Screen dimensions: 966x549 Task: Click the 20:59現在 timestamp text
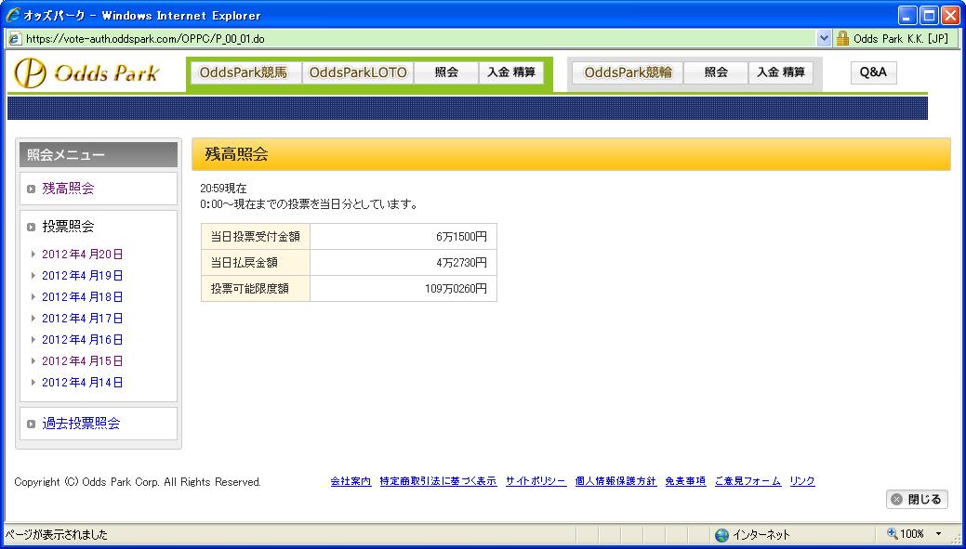[223, 189]
